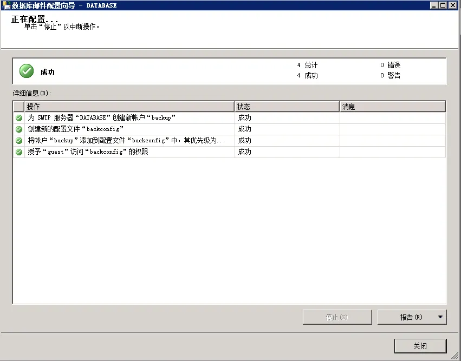Click the 正在配置 heading
The height and width of the screenshot is (361, 461).
(34, 19)
